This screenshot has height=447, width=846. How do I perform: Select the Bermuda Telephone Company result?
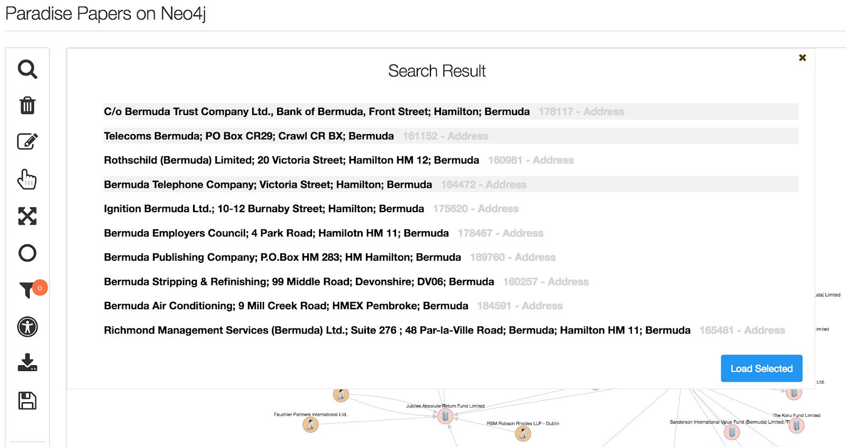[x=451, y=184]
